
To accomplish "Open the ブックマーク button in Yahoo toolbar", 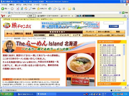I will click(x=65, y=16).
